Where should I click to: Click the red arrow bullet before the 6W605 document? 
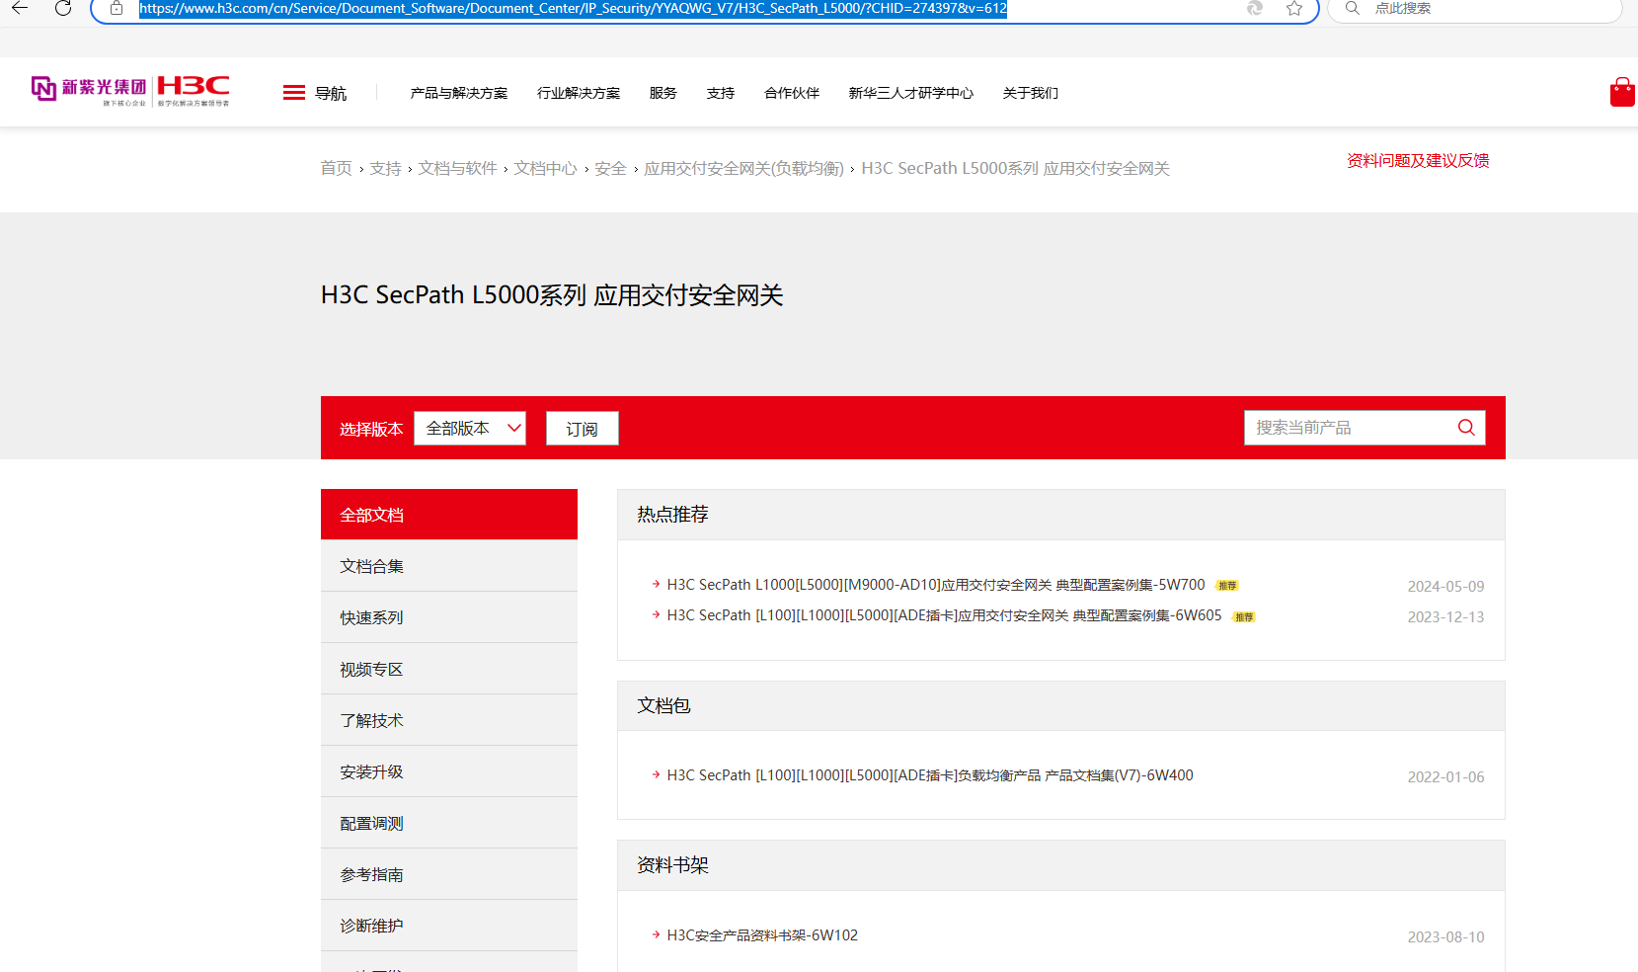(x=656, y=614)
